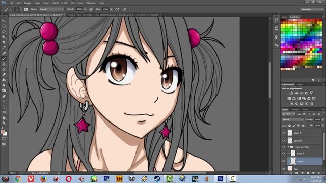Switch to the Paths tab
This screenshot has height=183, width=326.
305,110
